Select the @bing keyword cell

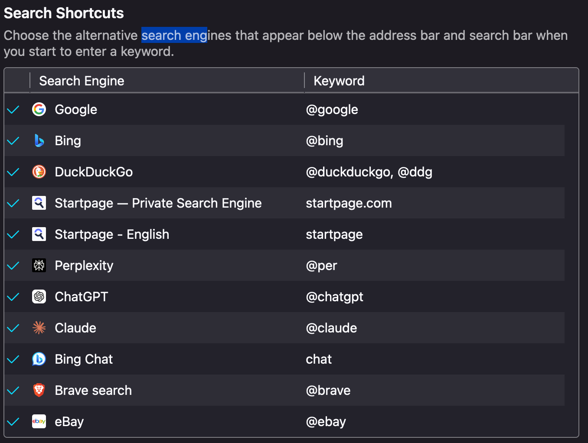point(324,140)
